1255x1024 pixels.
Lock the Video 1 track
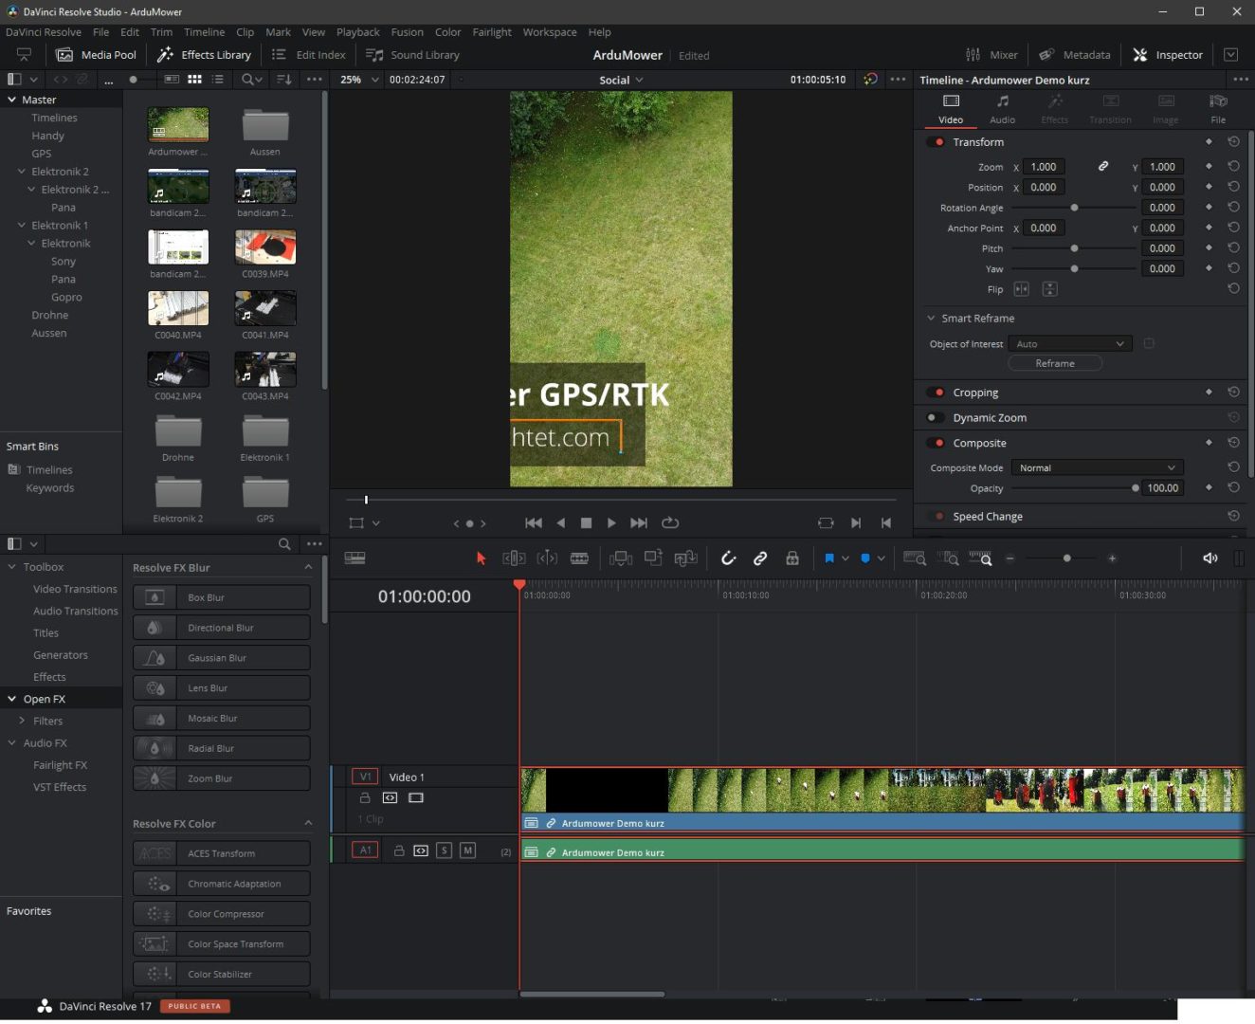pyautogui.click(x=365, y=798)
